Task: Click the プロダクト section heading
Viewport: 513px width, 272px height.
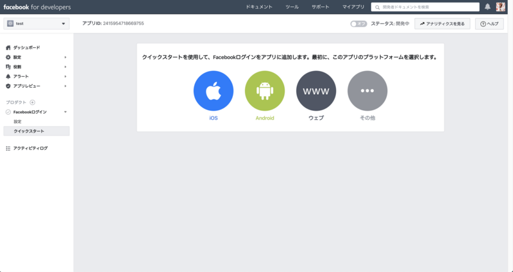Action: (15, 102)
